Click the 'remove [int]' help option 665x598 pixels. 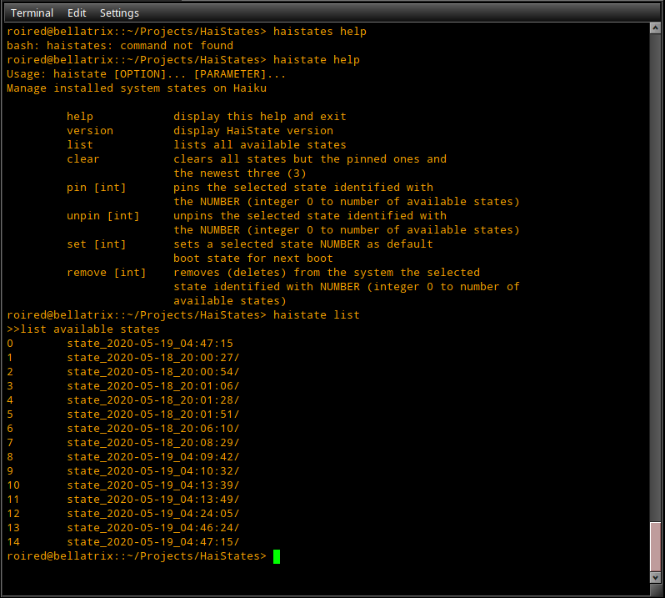[x=107, y=273]
